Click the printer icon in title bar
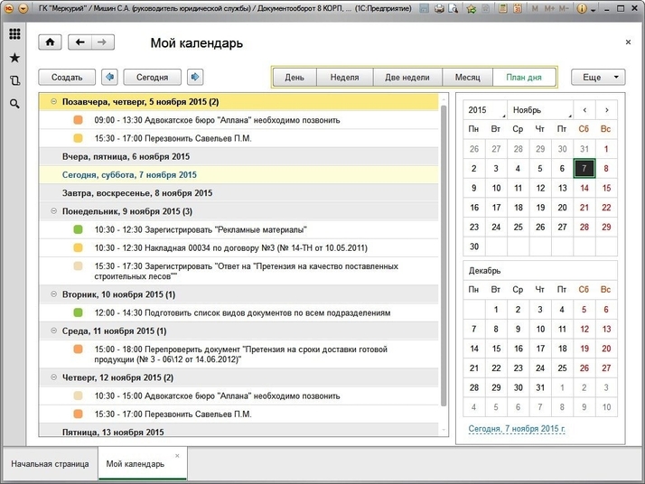The image size is (645, 484). tap(438, 9)
